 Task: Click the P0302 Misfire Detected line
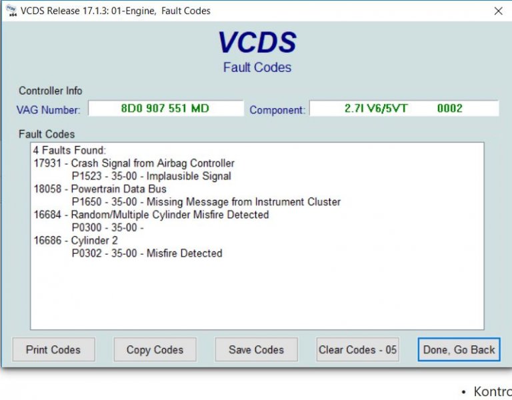[x=147, y=253]
